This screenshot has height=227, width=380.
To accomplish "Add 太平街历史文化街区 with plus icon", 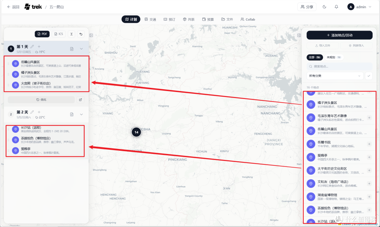I will click(x=369, y=170).
